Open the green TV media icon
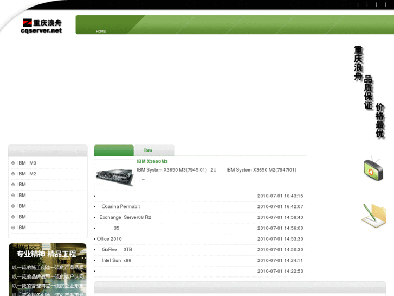Image resolution: width=394 pixels, height=296 pixels. coord(373,169)
